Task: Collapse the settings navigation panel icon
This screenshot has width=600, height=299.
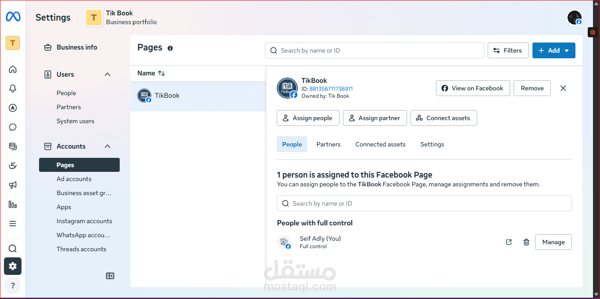Action: pyautogui.click(x=110, y=276)
